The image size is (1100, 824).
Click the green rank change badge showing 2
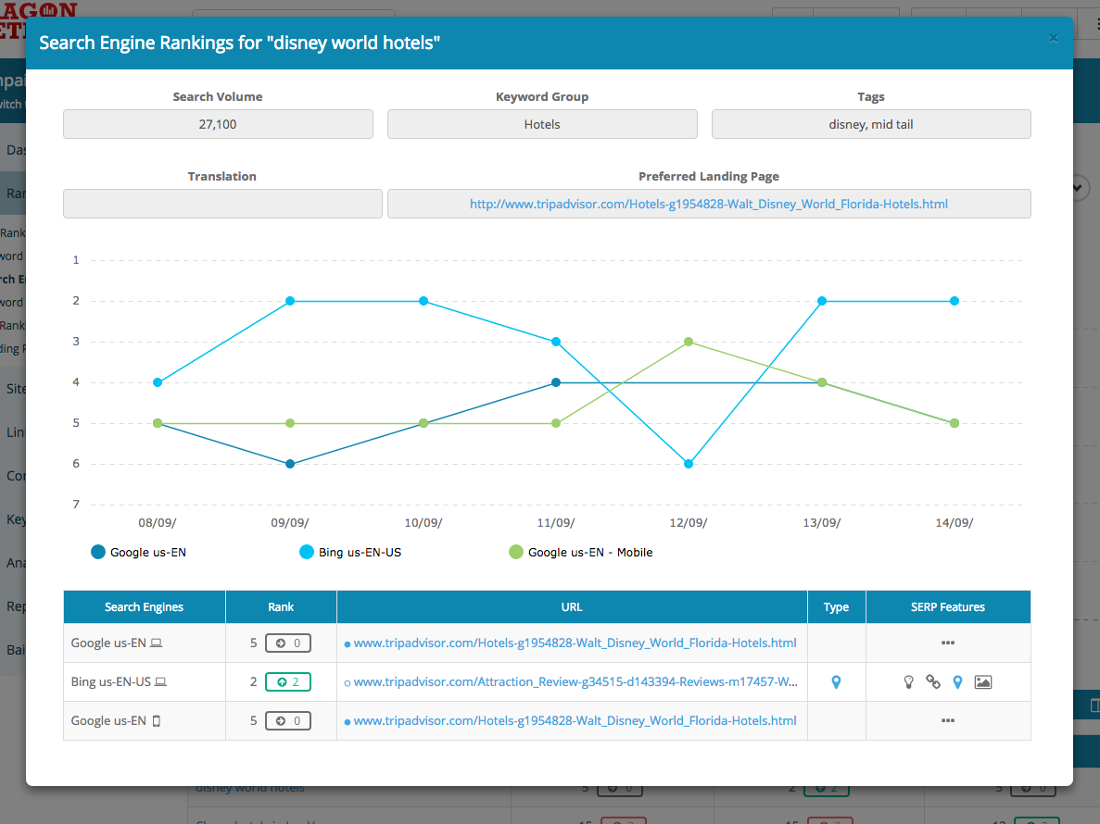287,682
